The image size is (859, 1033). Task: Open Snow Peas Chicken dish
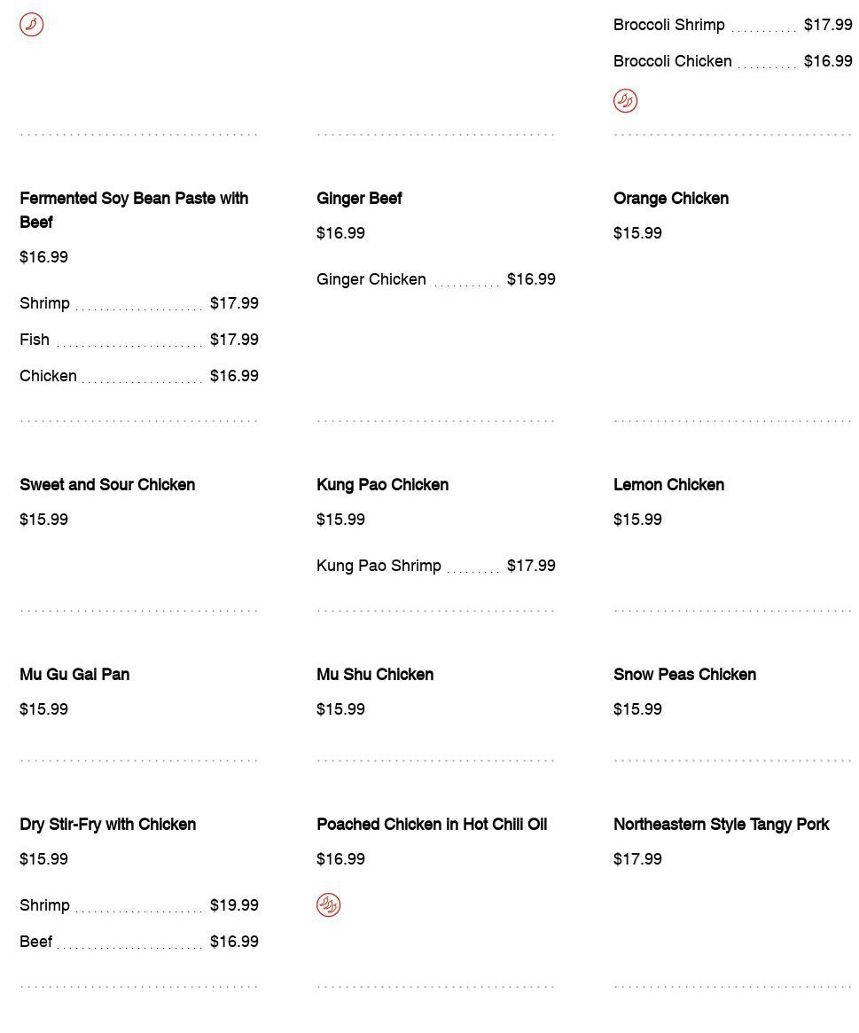click(684, 675)
